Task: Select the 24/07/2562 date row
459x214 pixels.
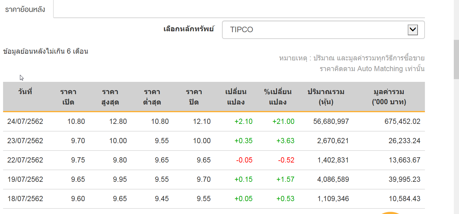Action: coord(214,122)
